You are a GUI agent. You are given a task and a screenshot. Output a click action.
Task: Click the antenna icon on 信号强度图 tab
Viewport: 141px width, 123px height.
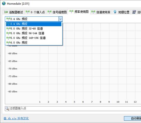pos(50,12)
